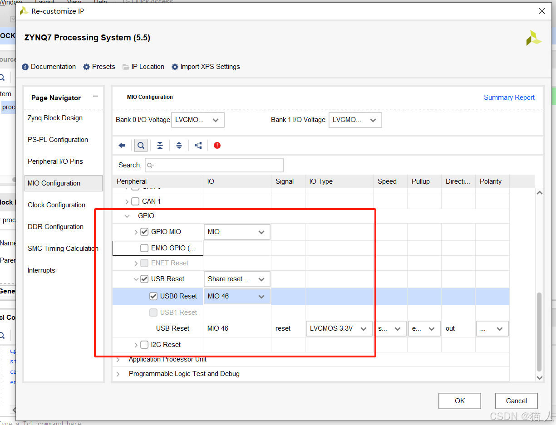Open USB Reset 'Share reset' dropdown

[x=237, y=279]
